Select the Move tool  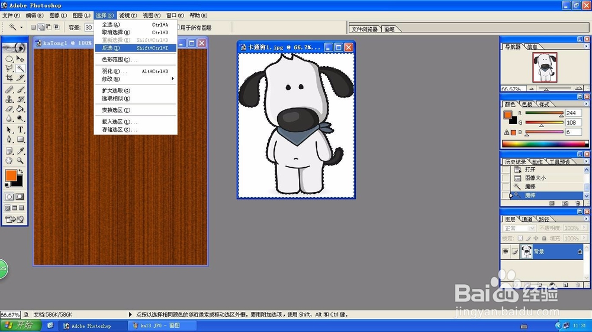pos(20,59)
